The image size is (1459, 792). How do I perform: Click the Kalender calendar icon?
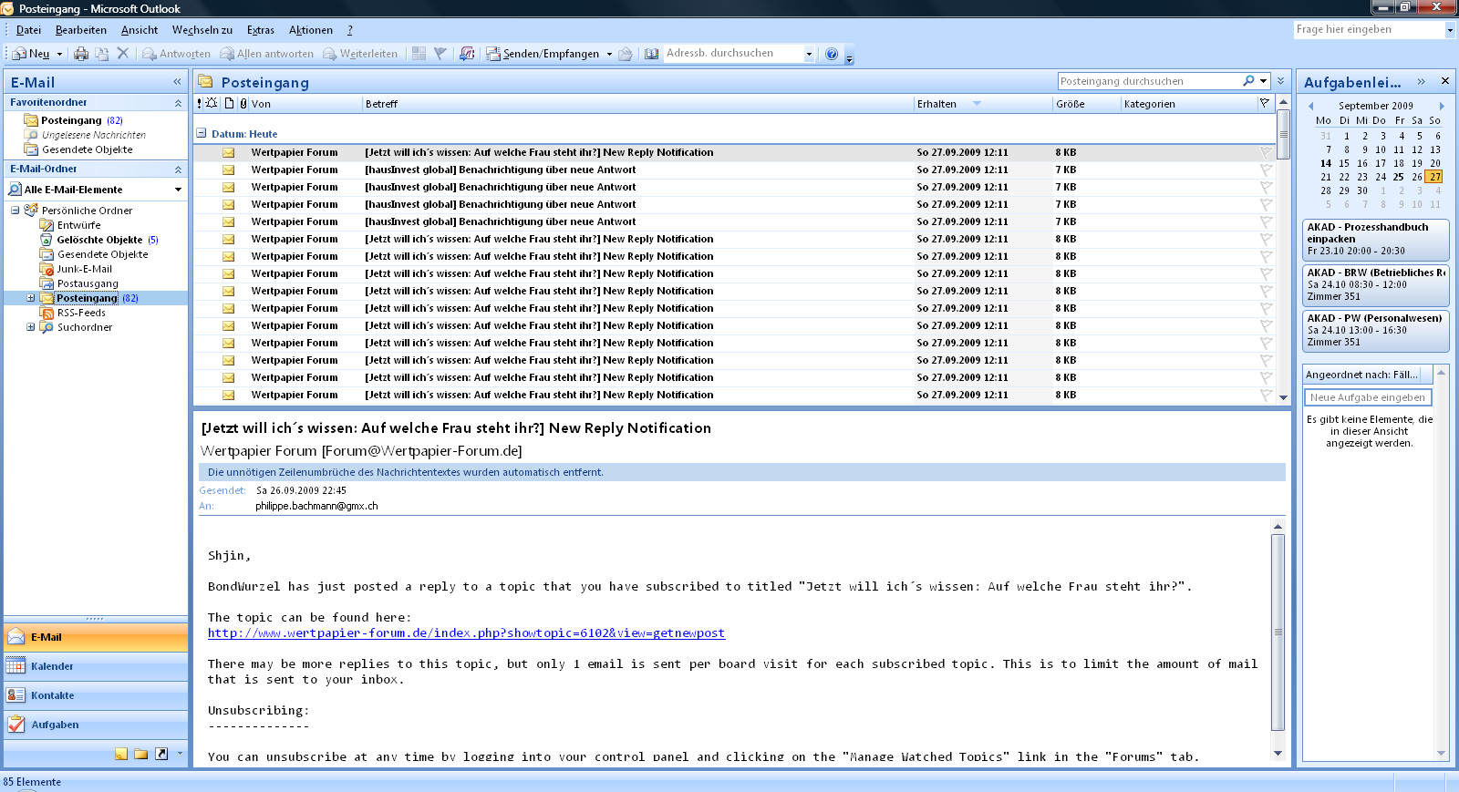[16, 666]
